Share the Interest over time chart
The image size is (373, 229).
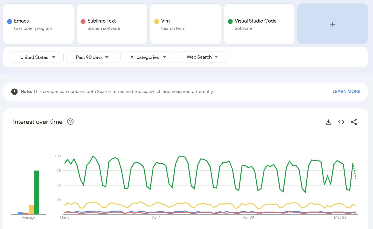(x=354, y=122)
